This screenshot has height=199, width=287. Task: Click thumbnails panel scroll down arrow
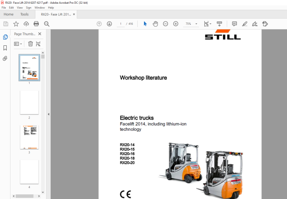point(43,192)
